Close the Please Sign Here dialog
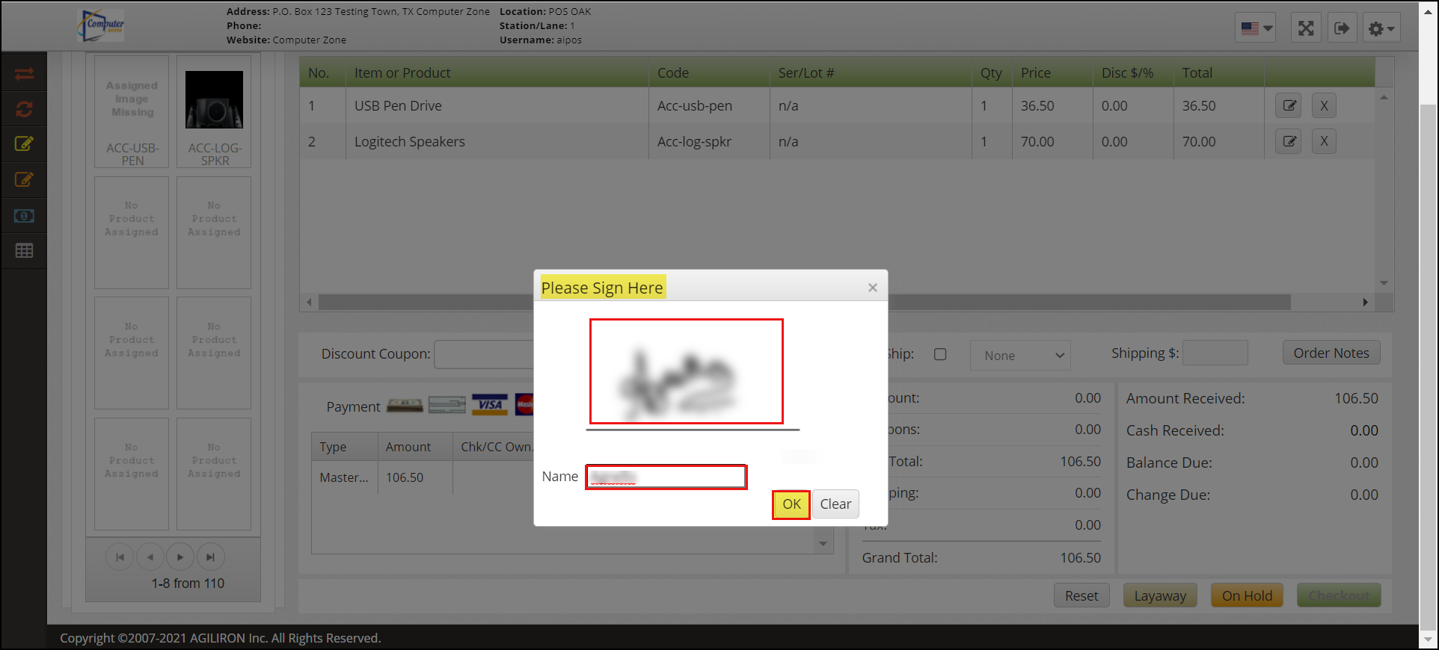Screen dimensions: 1439x650 pyautogui.click(x=873, y=288)
